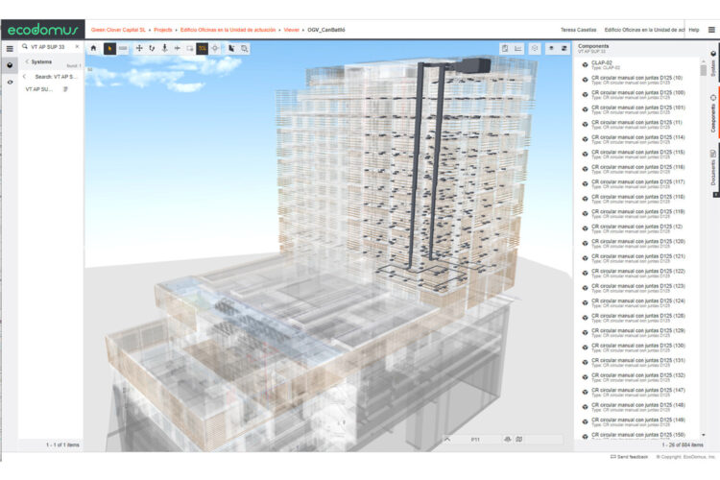
Task: Select CR circular manual con juntas D125 (116)
Action: [637, 169]
